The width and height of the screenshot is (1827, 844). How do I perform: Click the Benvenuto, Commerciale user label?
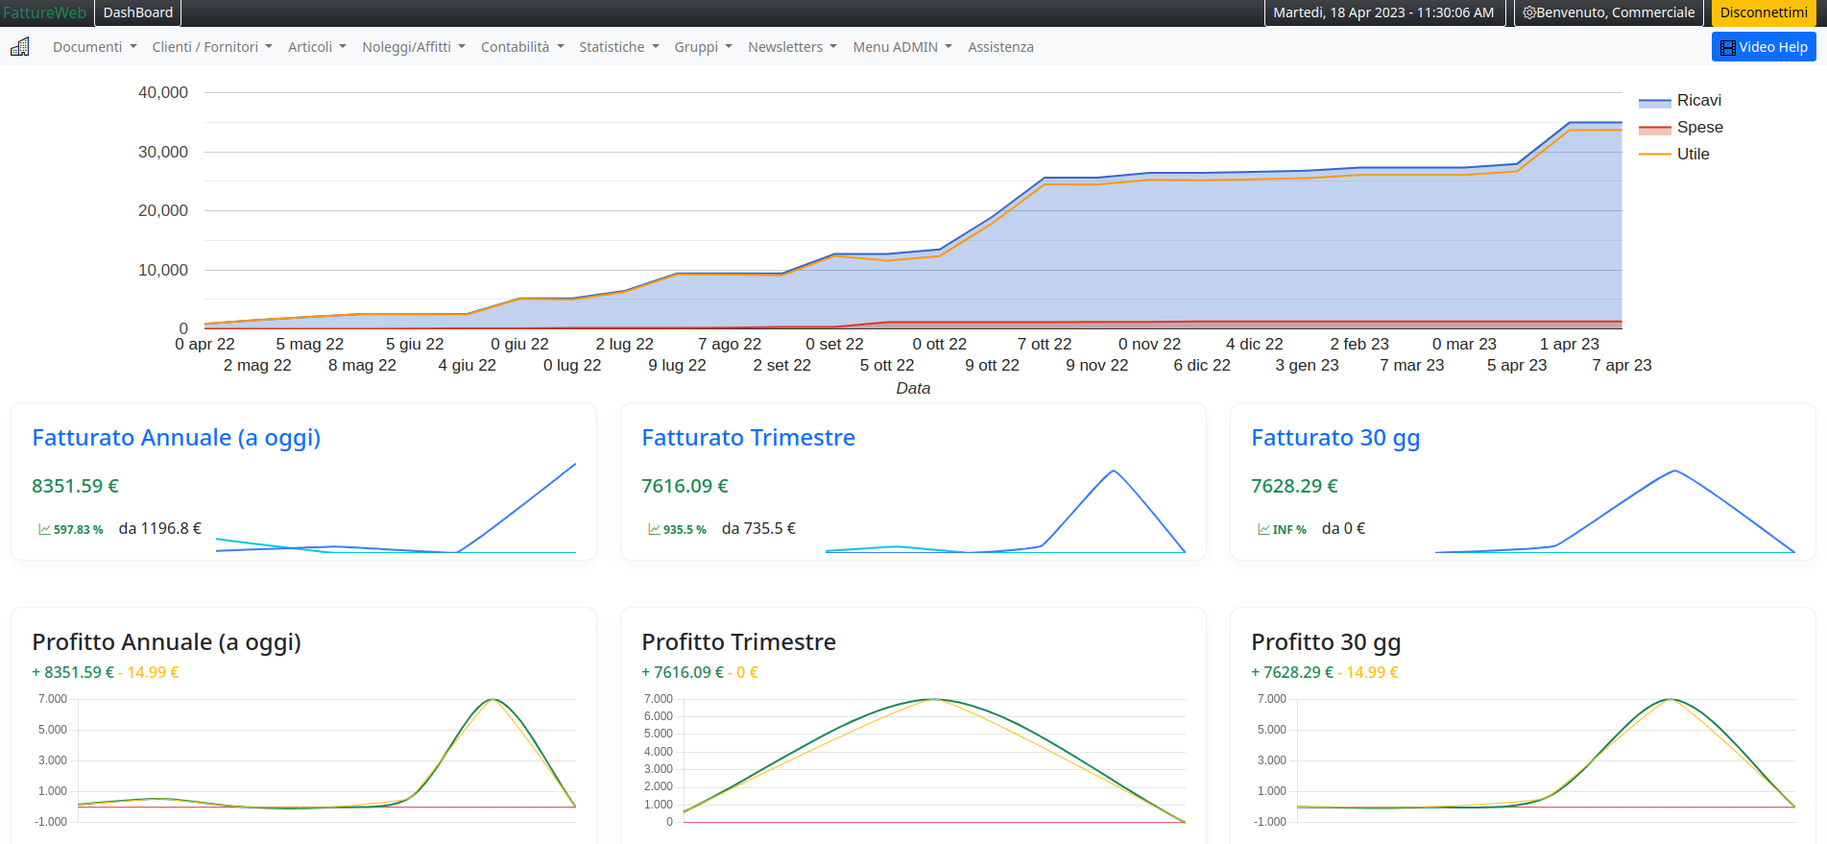(x=1616, y=12)
